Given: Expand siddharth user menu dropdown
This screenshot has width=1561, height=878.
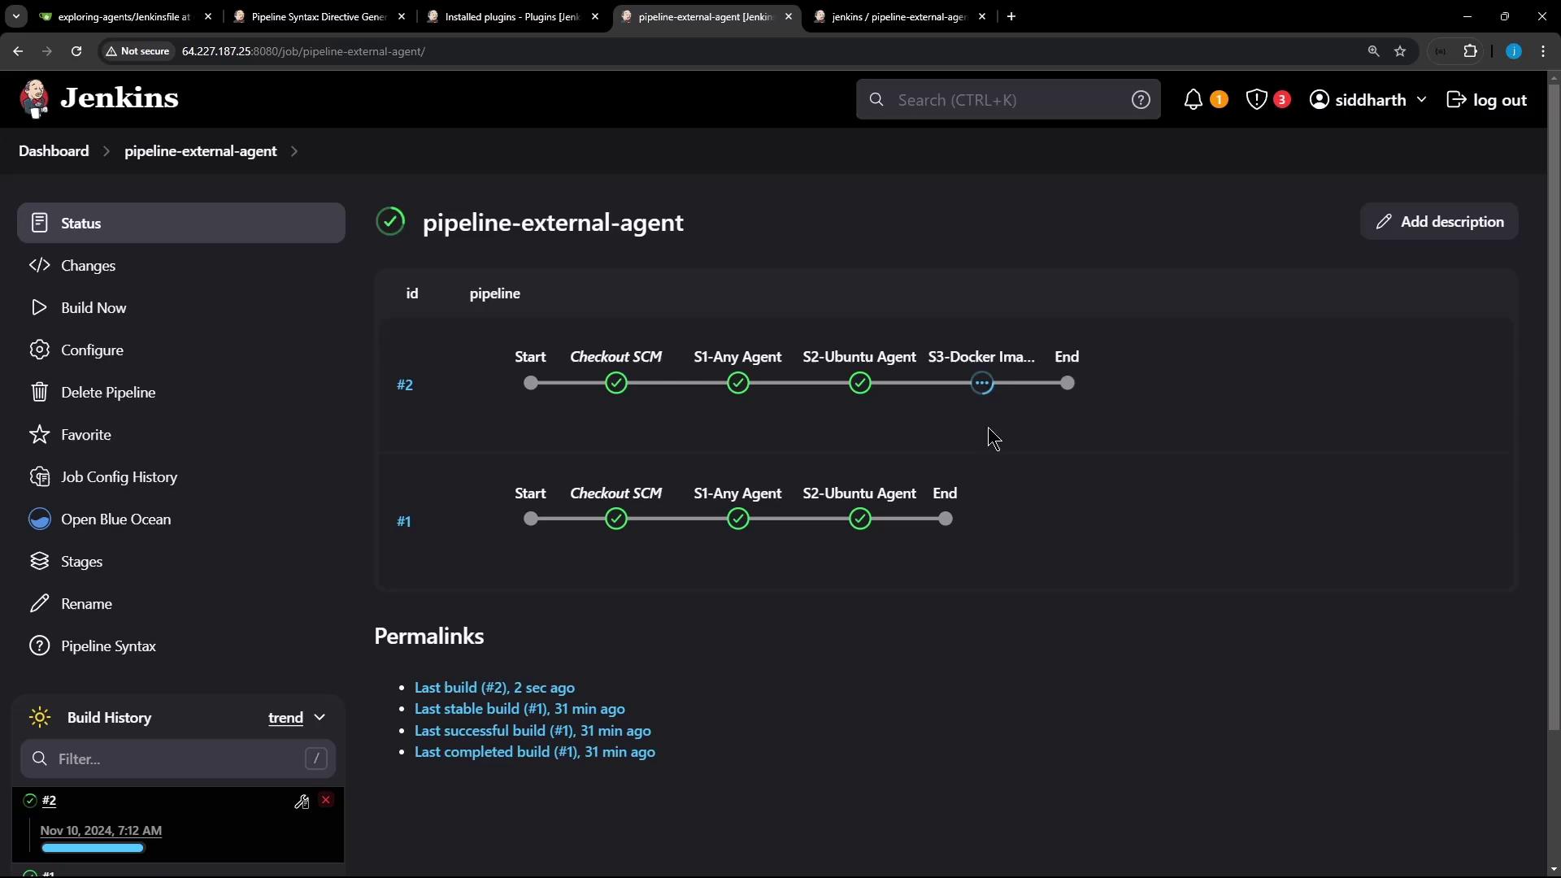Looking at the screenshot, I should [1421, 100].
